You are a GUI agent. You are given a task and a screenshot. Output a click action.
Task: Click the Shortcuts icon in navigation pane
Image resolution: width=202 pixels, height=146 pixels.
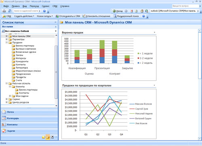(x=52, y=137)
